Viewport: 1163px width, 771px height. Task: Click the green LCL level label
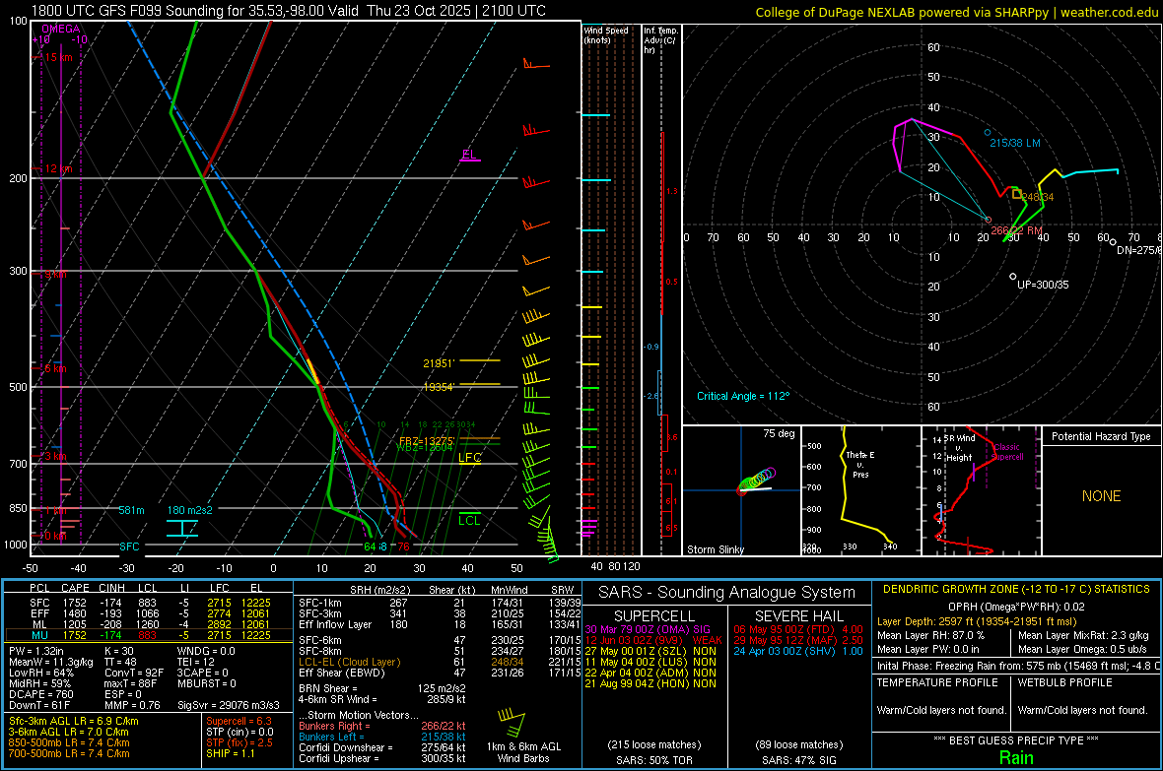pos(469,521)
